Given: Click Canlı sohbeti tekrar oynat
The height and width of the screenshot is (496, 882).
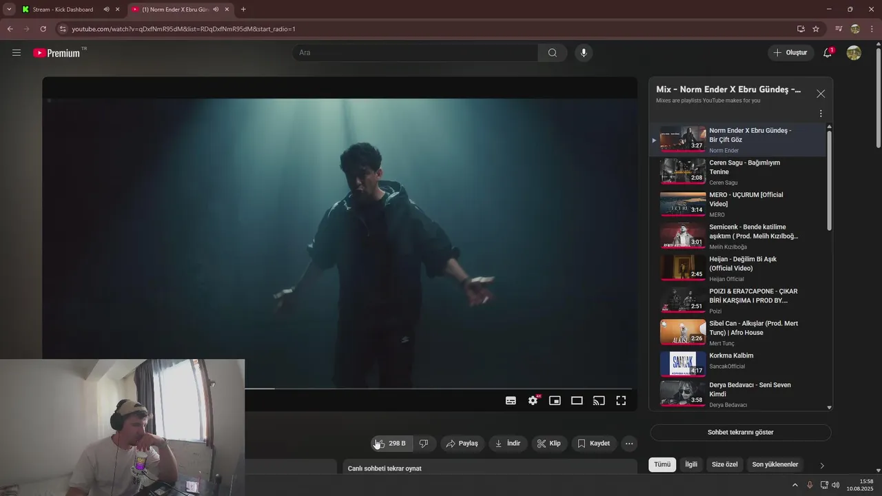Looking at the screenshot, I should pyautogui.click(x=384, y=468).
